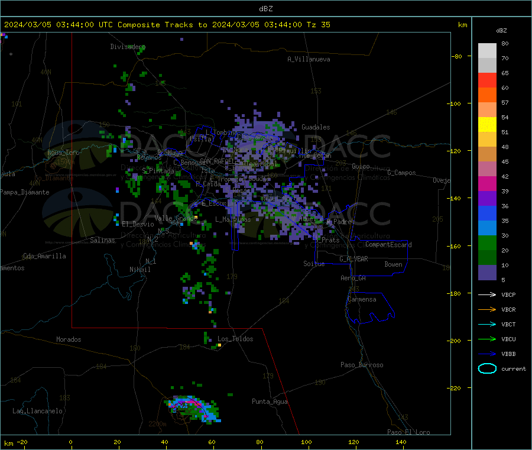Click the blue polygon outline around Carmensa
The width and height of the screenshot is (532, 450).
pyautogui.click(x=370, y=307)
